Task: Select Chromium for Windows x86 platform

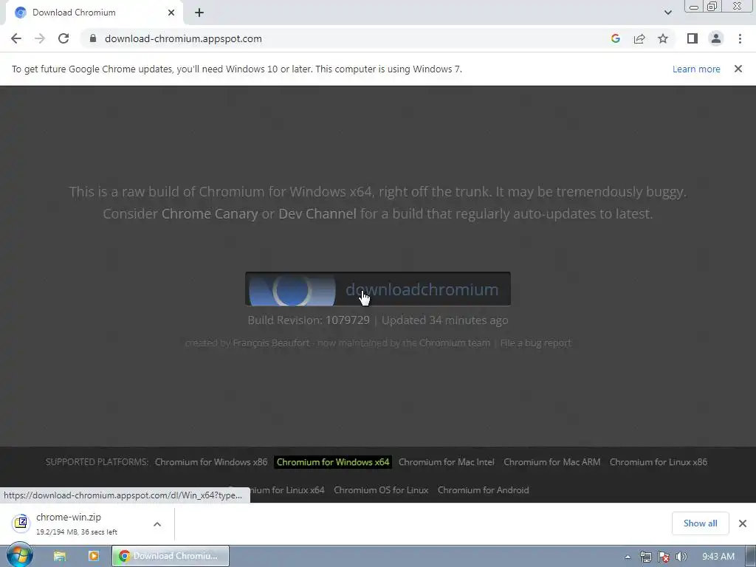Action: click(x=210, y=462)
